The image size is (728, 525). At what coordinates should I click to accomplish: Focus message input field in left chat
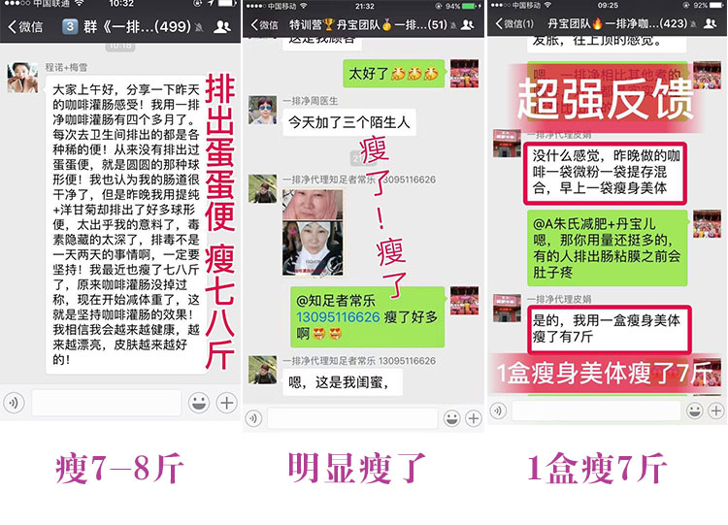tap(107, 403)
